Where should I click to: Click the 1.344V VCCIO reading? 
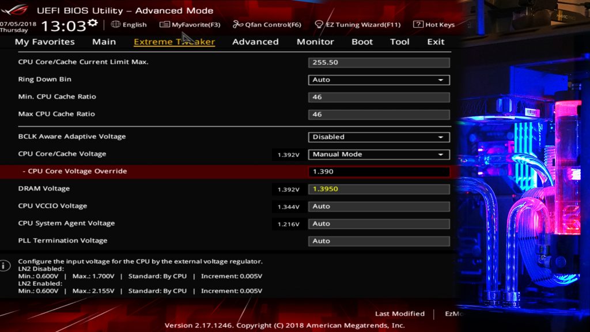[x=288, y=207]
